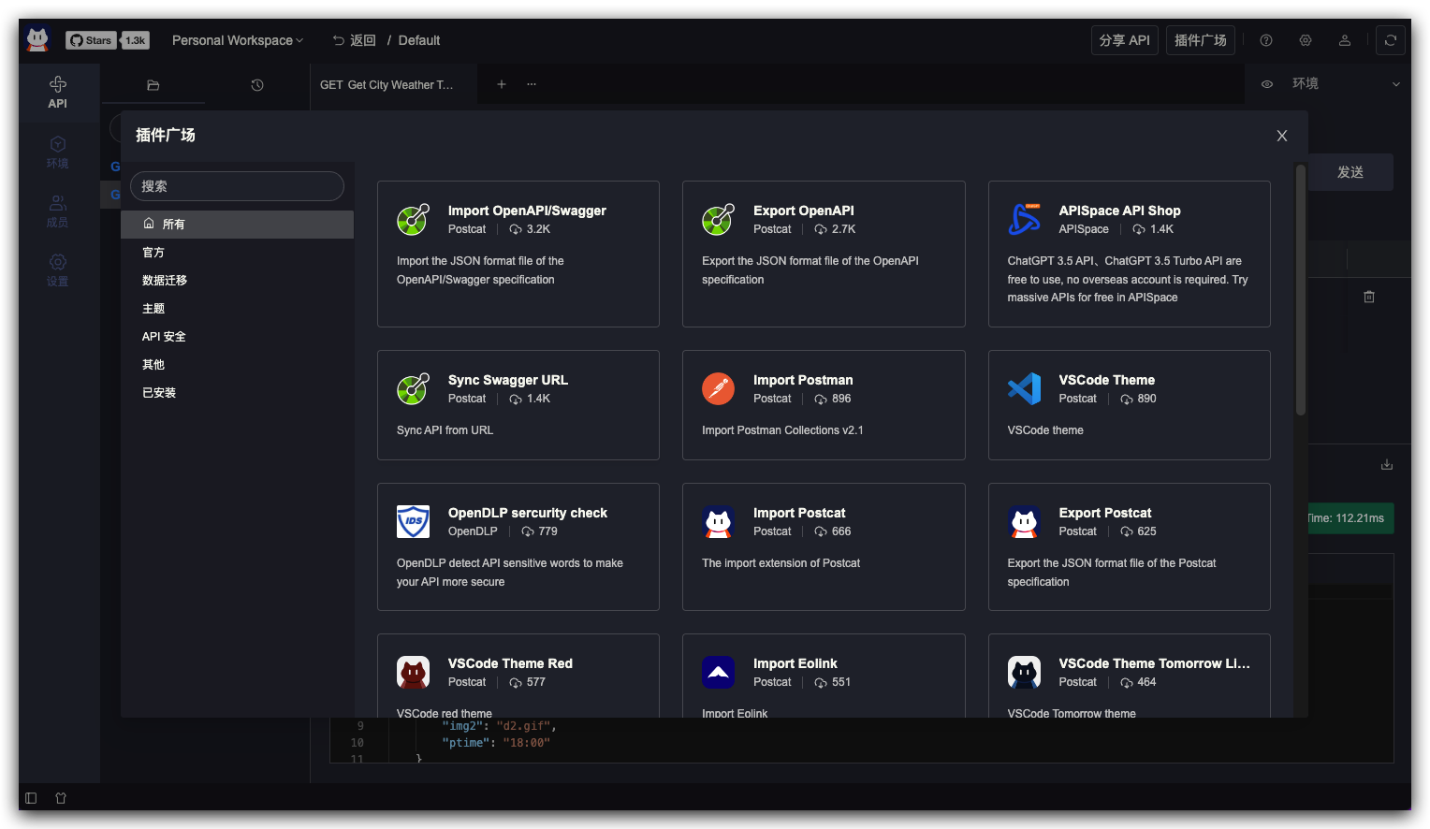Click the user account icon
1430x829 pixels.
[x=1345, y=40]
